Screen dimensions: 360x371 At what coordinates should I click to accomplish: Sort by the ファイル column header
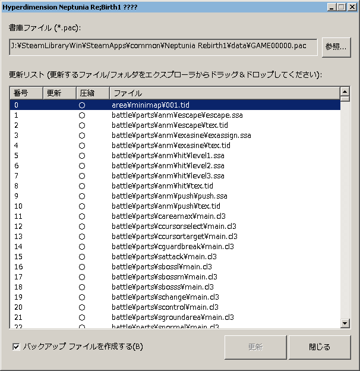coord(223,93)
